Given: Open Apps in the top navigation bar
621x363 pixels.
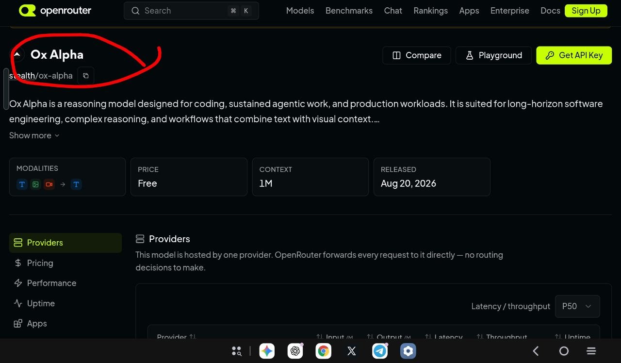Looking at the screenshot, I should click(x=469, y=11).
